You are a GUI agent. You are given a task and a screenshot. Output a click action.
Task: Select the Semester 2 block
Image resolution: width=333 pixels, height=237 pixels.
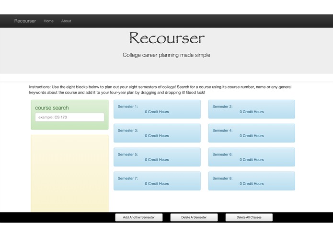click(252, 109)
